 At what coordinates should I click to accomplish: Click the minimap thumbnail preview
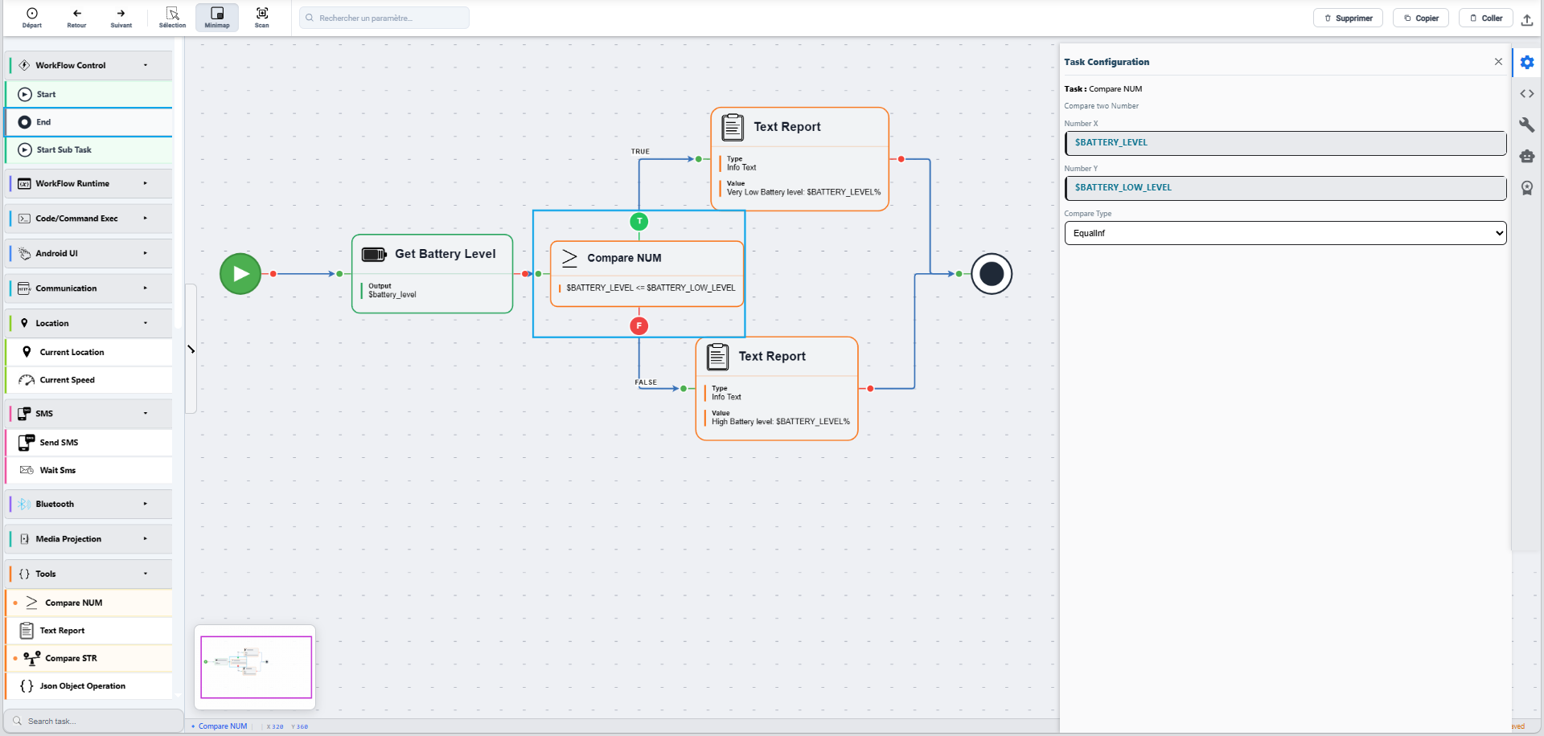(x=256, y=667)
